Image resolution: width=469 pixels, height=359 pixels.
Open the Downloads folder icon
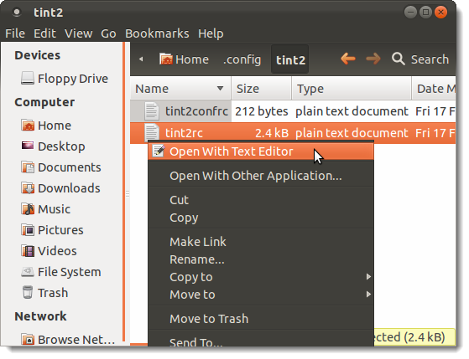28,188
